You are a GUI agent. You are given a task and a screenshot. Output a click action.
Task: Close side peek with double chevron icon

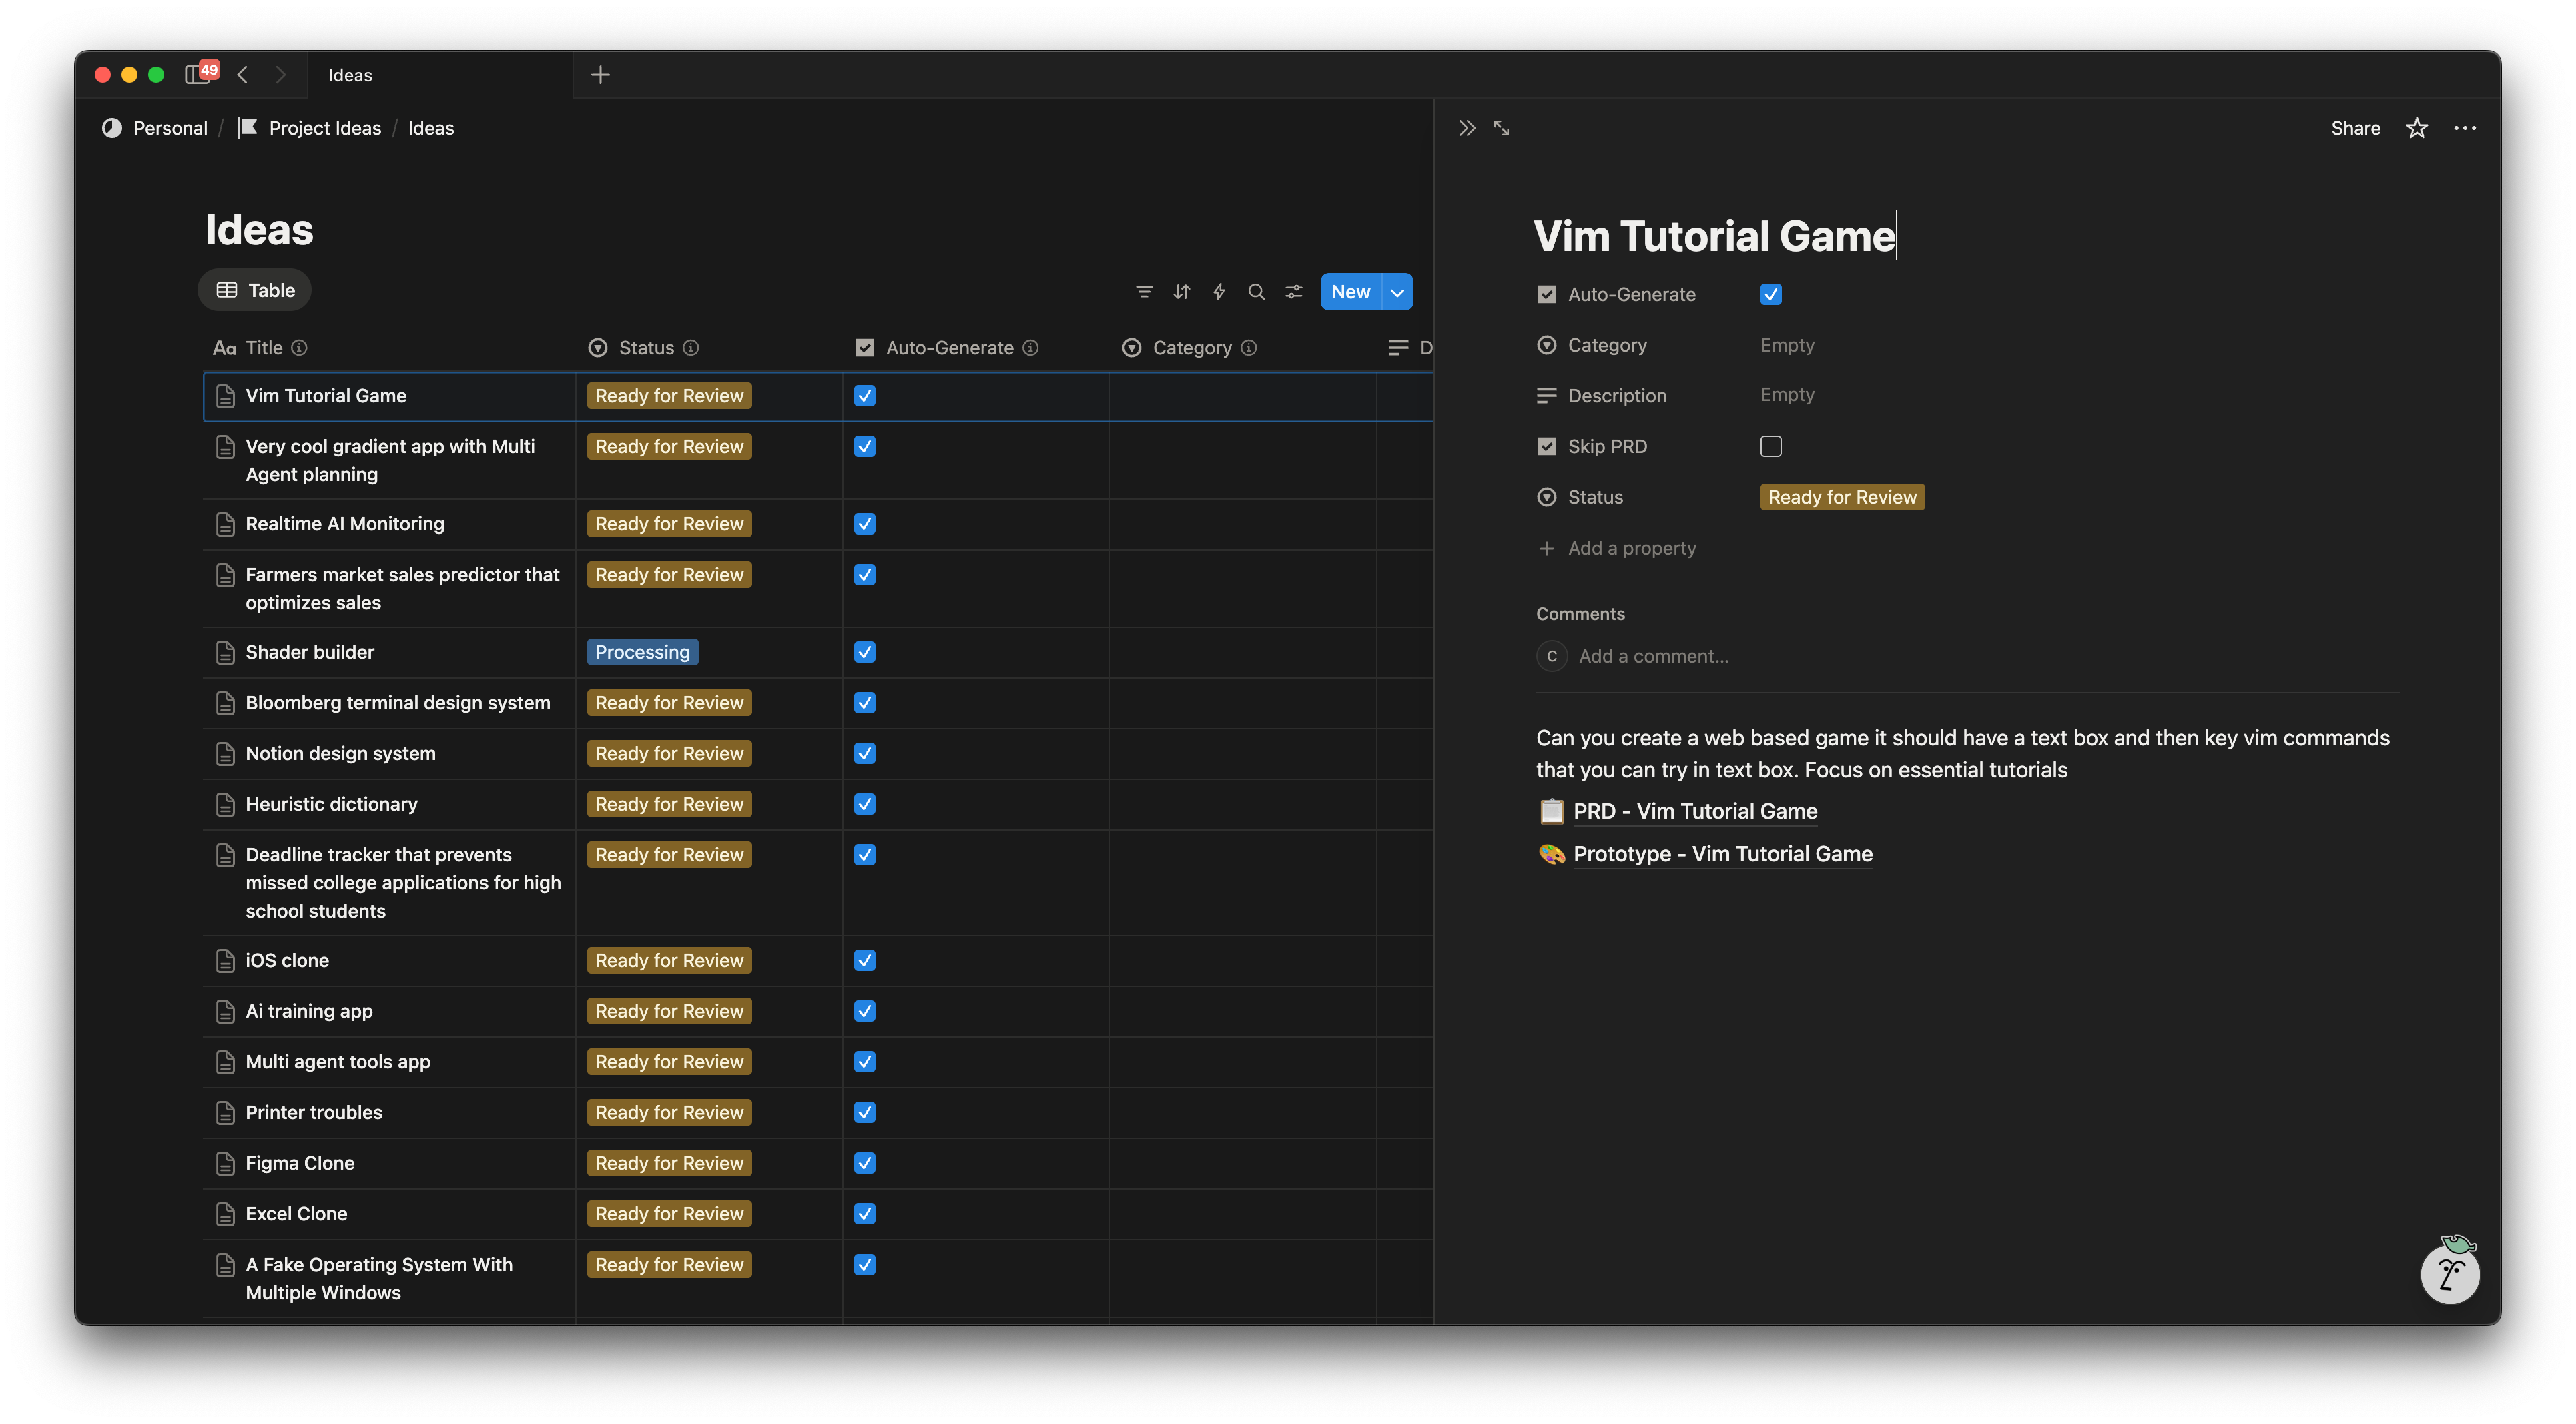click(1466, 128)
